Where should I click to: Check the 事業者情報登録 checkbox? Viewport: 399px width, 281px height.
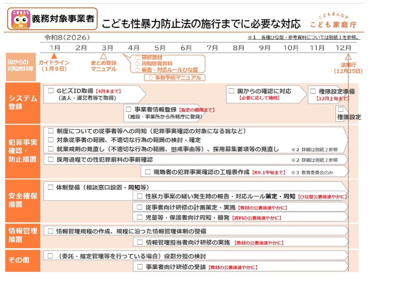click(x=129, y=109)
